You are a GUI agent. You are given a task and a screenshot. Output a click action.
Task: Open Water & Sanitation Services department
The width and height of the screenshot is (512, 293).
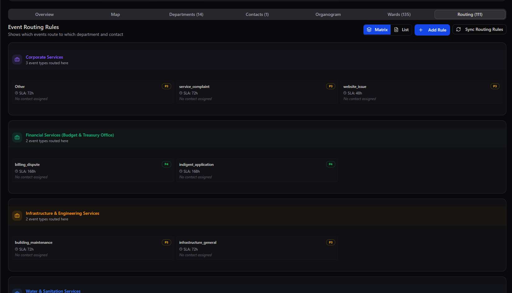pos(53,291)
